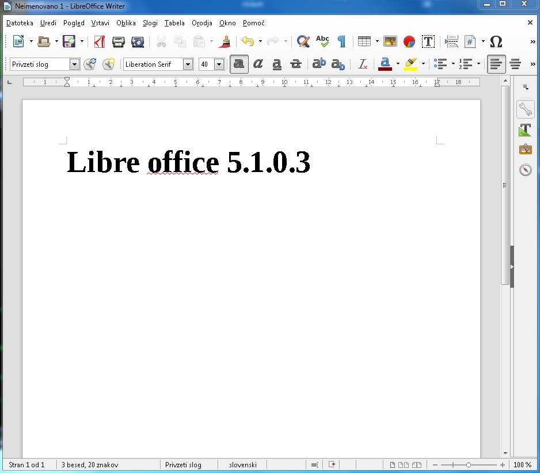Open Print Preview
540x473 pixels.
pos(138,41)
